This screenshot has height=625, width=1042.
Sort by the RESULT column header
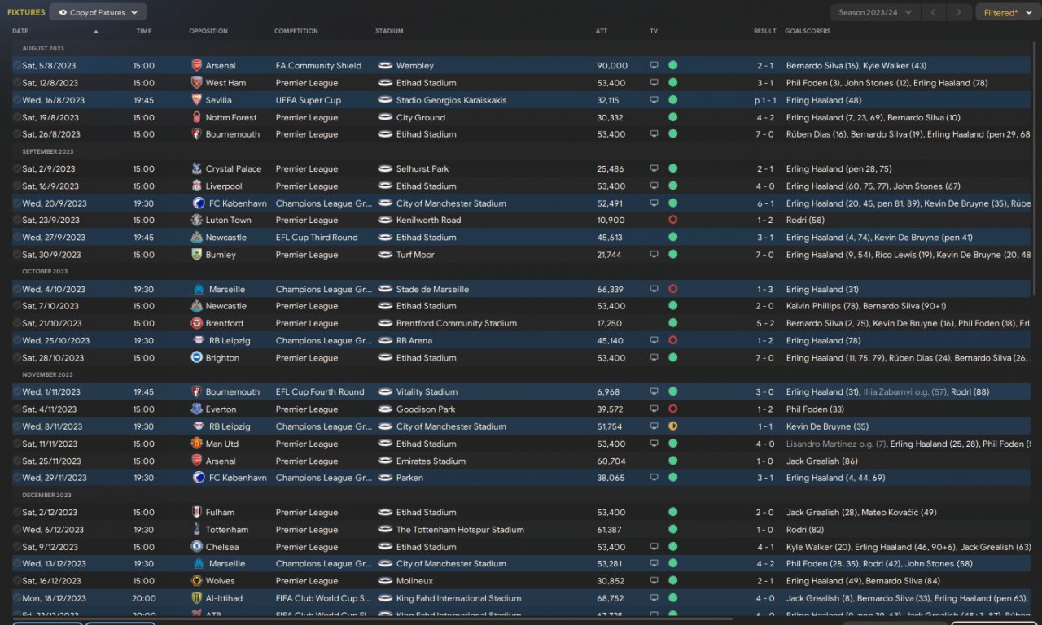coord(764,31)
